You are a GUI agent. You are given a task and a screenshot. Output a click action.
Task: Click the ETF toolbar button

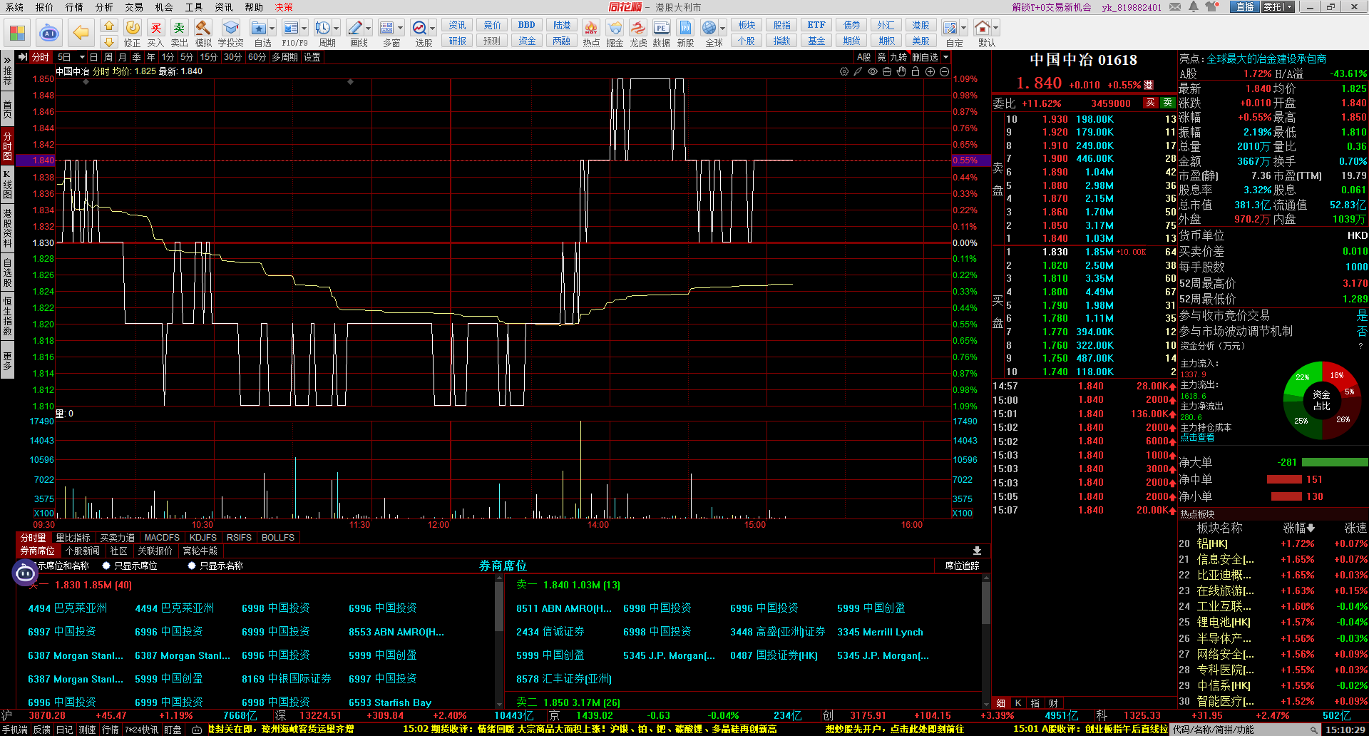click(816, 25)
